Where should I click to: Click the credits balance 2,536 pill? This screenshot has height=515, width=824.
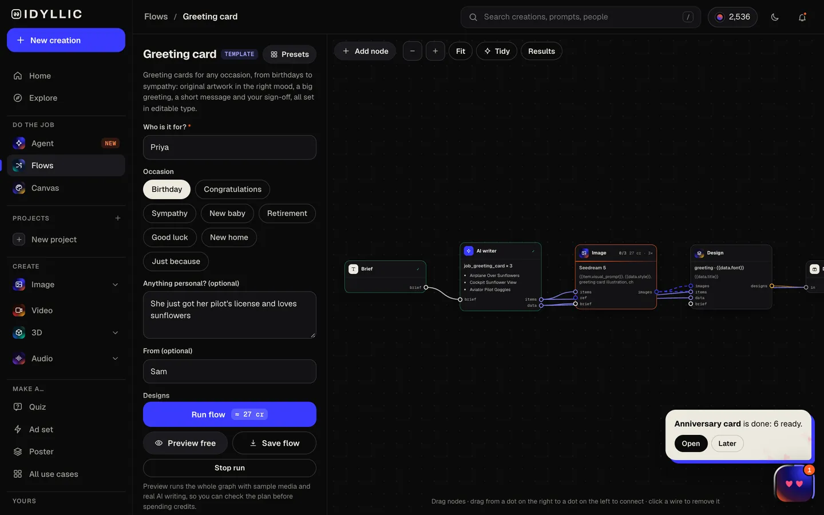[x=732, y=17]
